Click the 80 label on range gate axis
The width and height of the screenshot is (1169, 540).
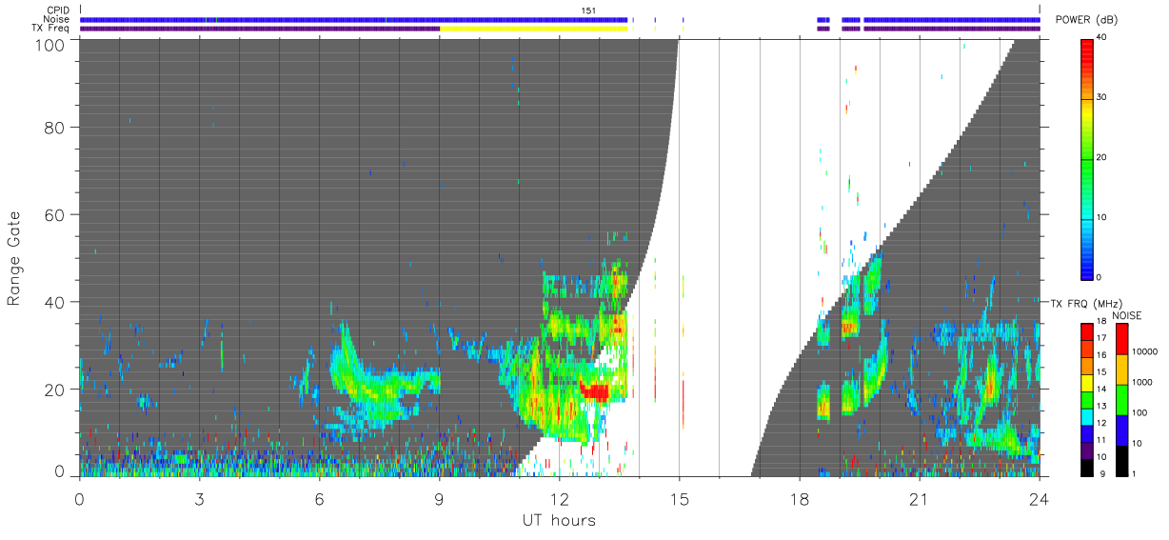pos(54,127)
